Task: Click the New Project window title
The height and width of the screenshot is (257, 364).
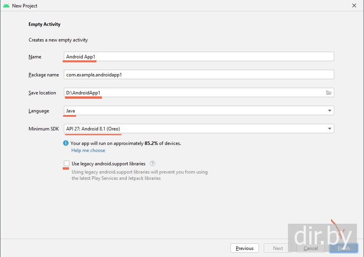Action: tap(25, 6)
